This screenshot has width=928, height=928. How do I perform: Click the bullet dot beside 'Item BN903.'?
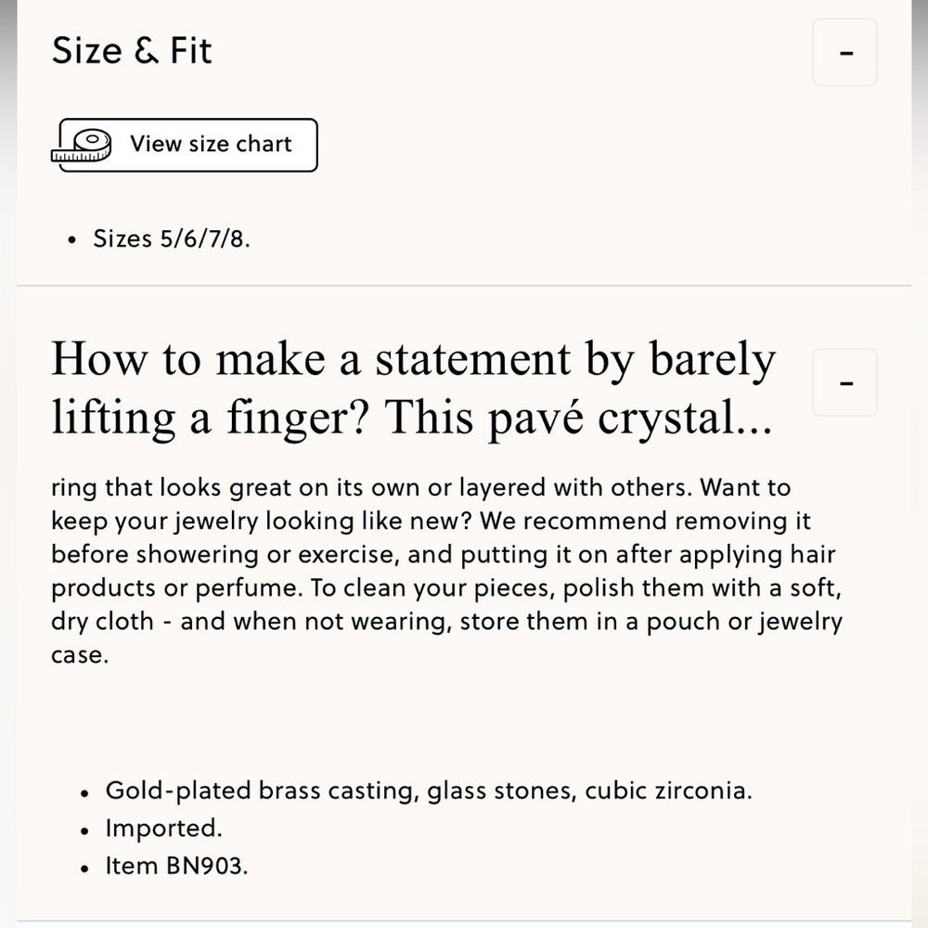(x=84, y=869)
